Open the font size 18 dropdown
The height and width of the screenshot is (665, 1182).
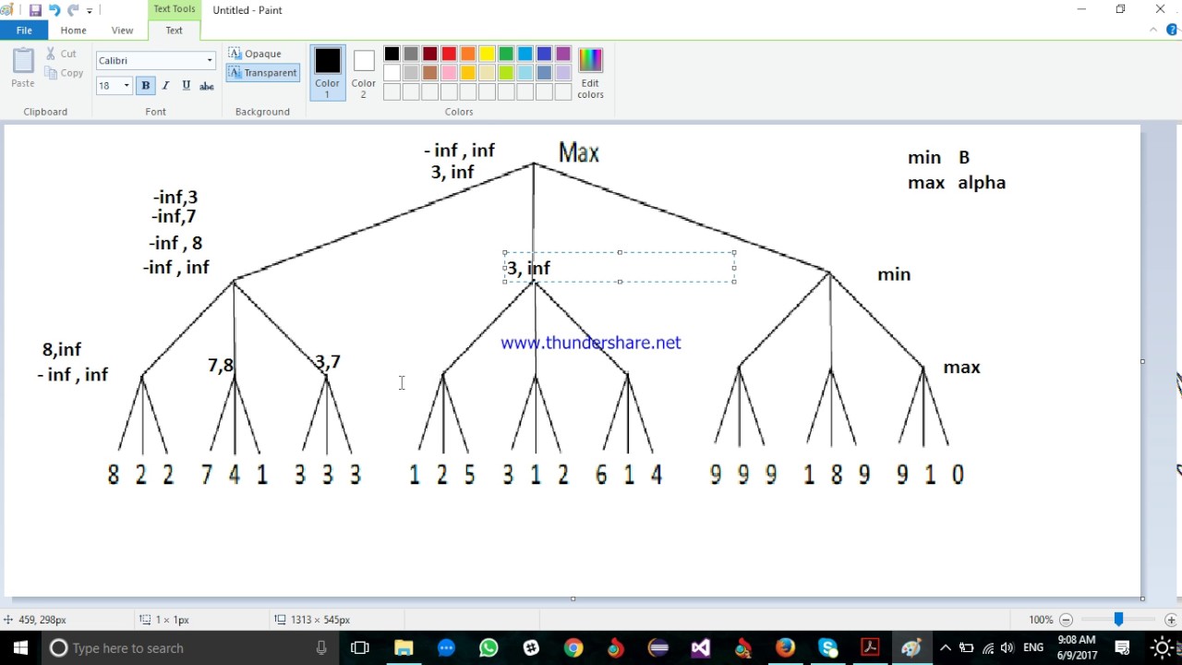(x=127, y=86)
